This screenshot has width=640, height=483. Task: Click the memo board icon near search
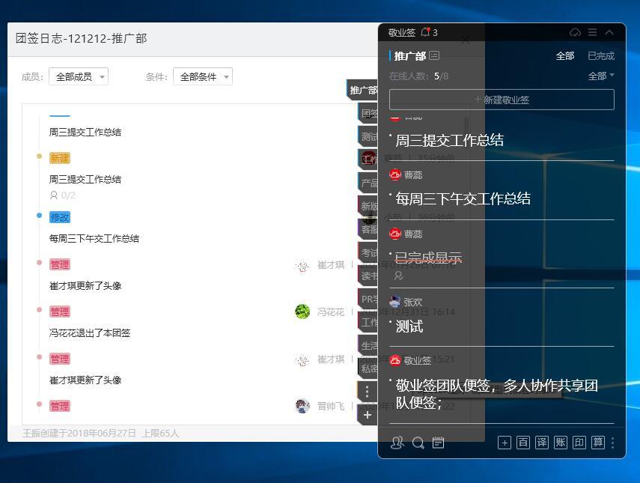[x=438, y=443]
